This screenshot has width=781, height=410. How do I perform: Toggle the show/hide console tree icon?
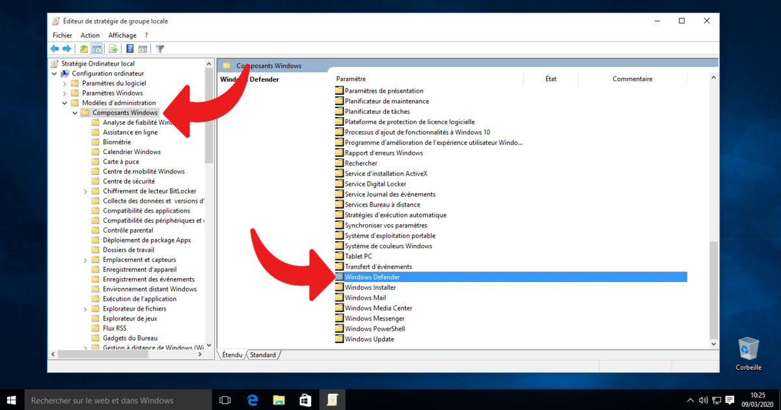pos(97,49)
